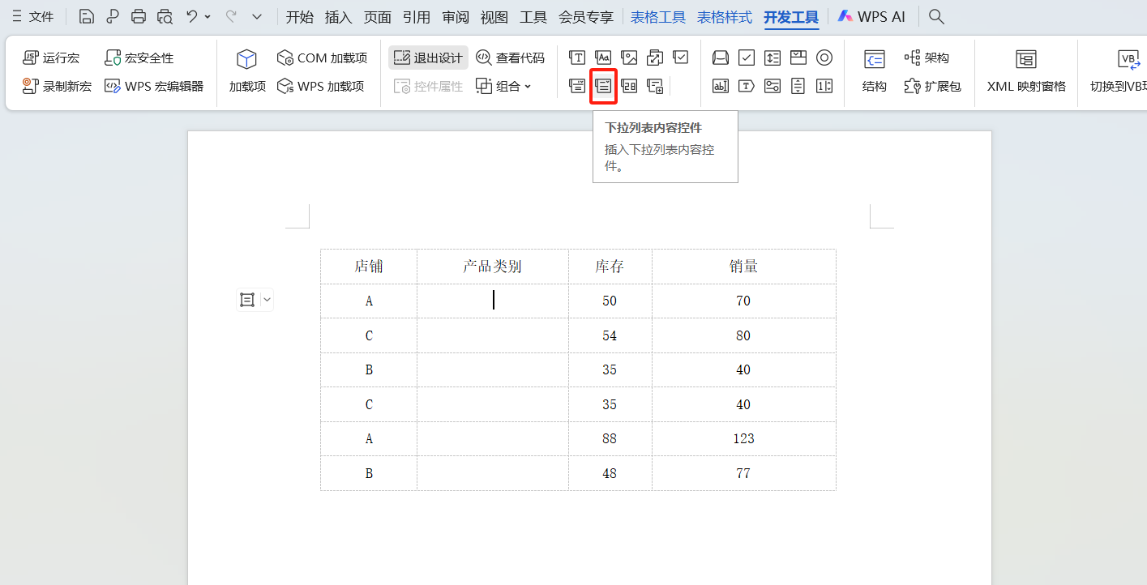Click the 录制新宏 record macro icon

point(57,86)
